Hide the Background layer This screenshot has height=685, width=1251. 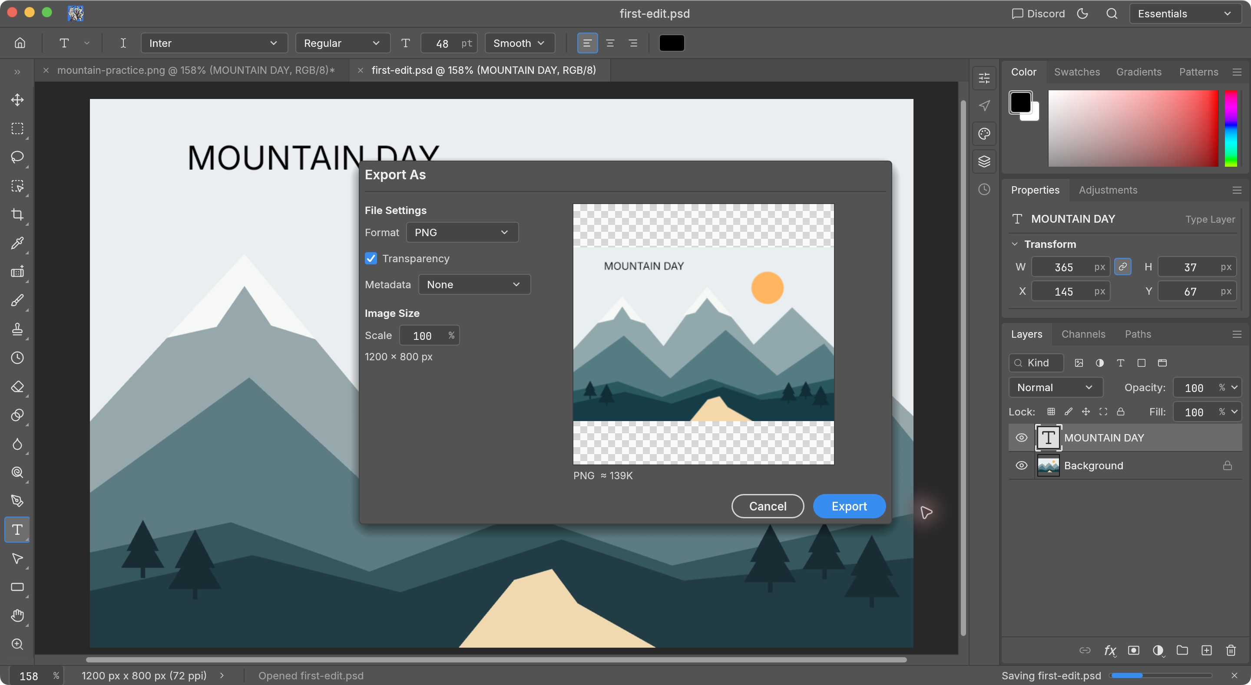(1021, 466)
